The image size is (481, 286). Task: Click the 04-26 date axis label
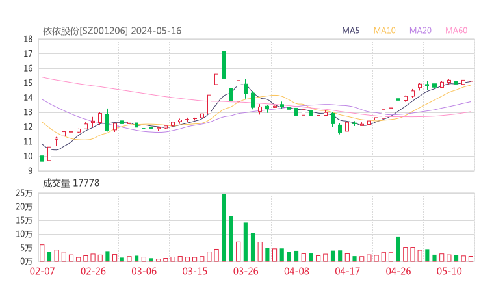pyautogui.click(x=398, y=271)
